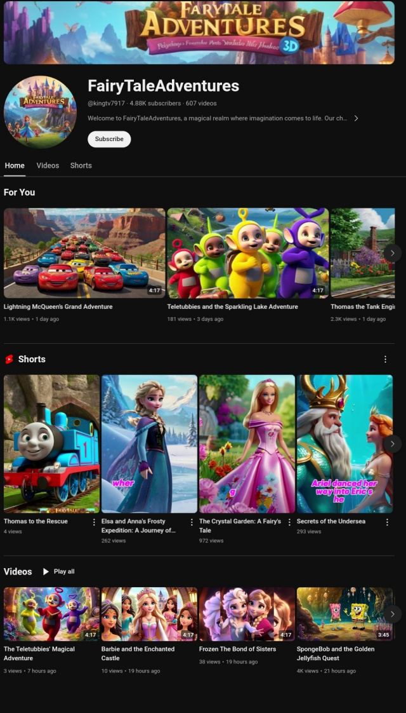
Task: Click the @kingtv7917 channel handle
Action: point(107,104)
